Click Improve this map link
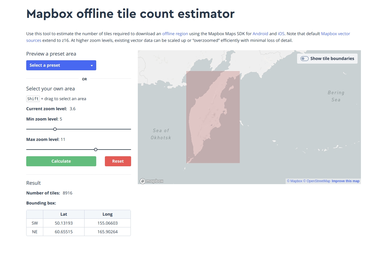 (345, 181)
